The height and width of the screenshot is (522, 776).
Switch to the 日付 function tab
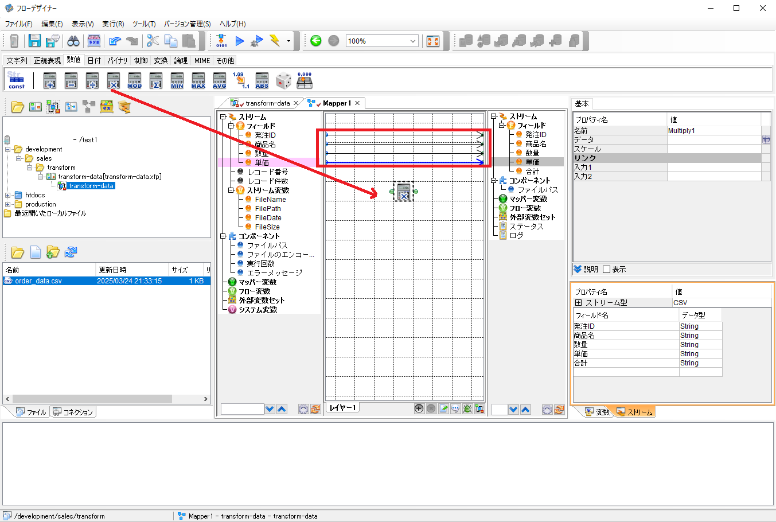[x=95, y=60]
